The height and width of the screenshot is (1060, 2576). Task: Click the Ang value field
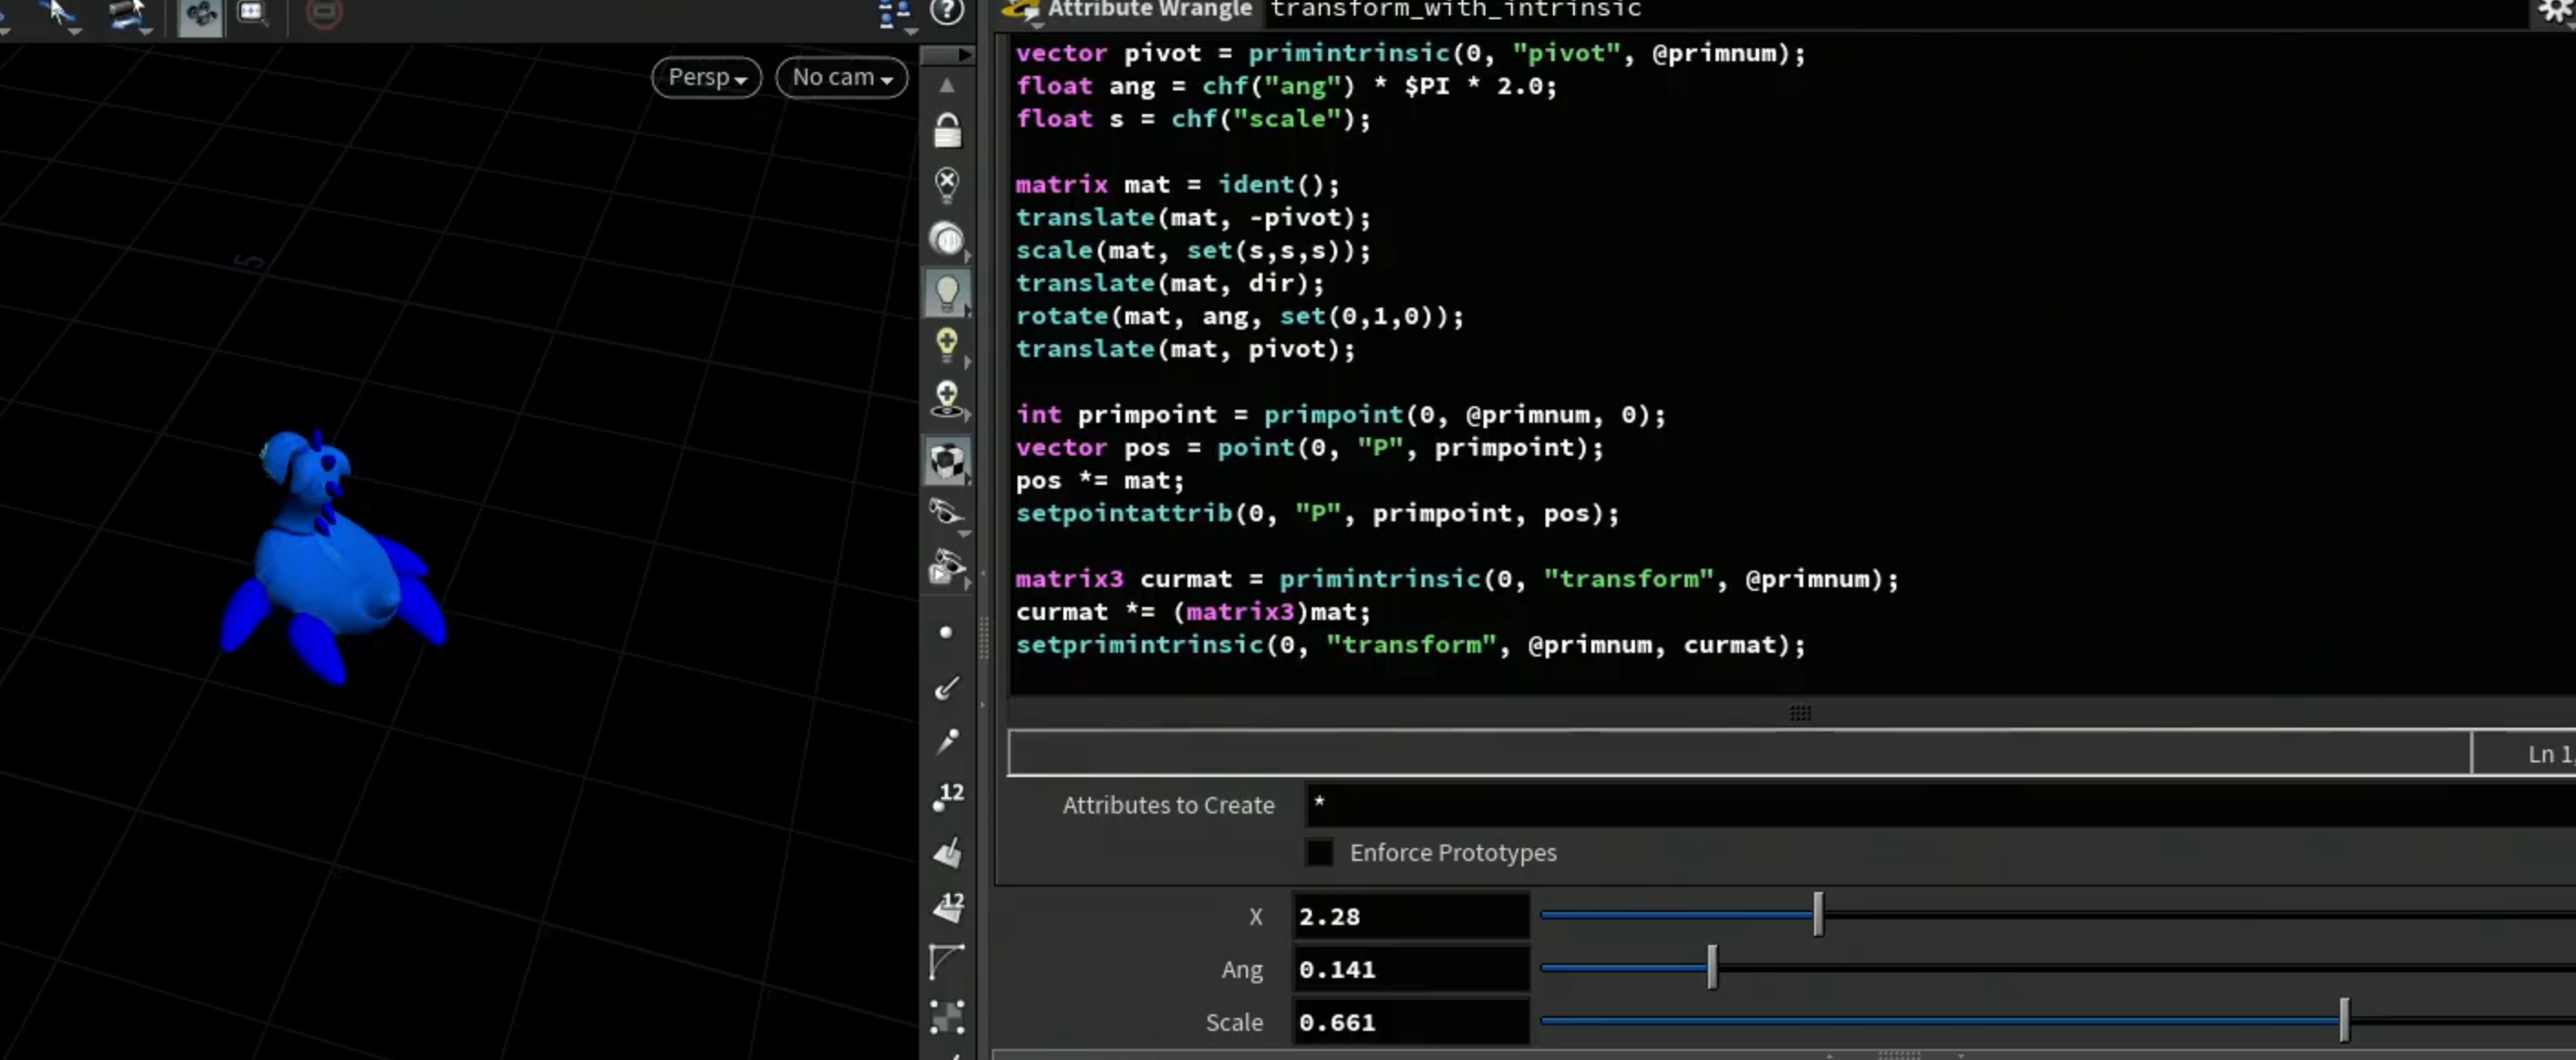[1410, 969]
